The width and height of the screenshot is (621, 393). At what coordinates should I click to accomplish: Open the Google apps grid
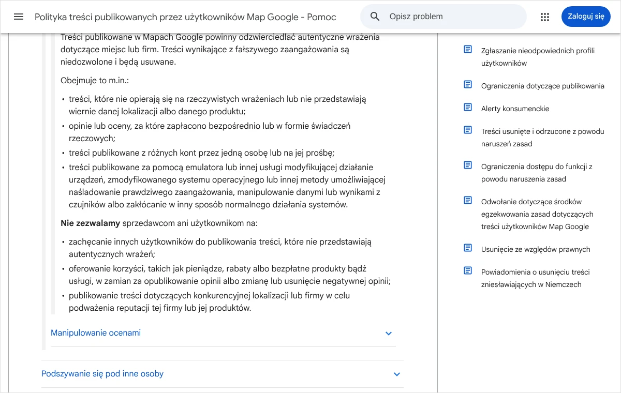(x=544, y=17)
